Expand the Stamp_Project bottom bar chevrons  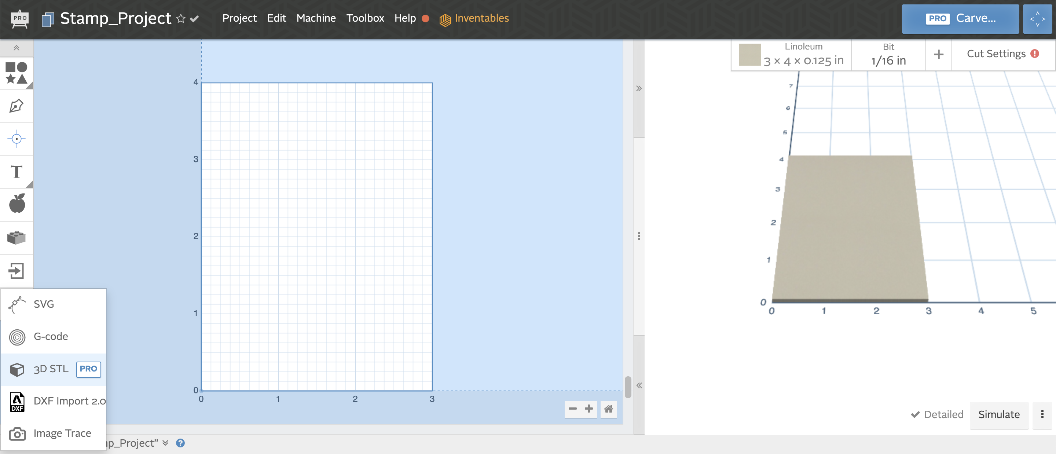point(166,443)
